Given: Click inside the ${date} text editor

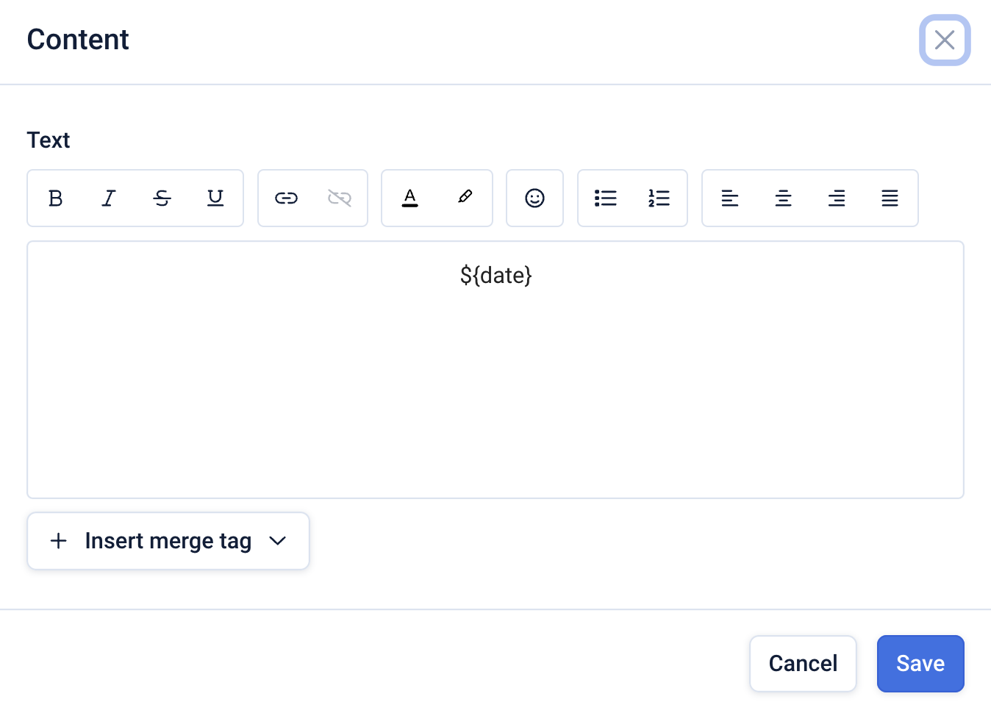Looking at the screenshot, I should (496, 369).
